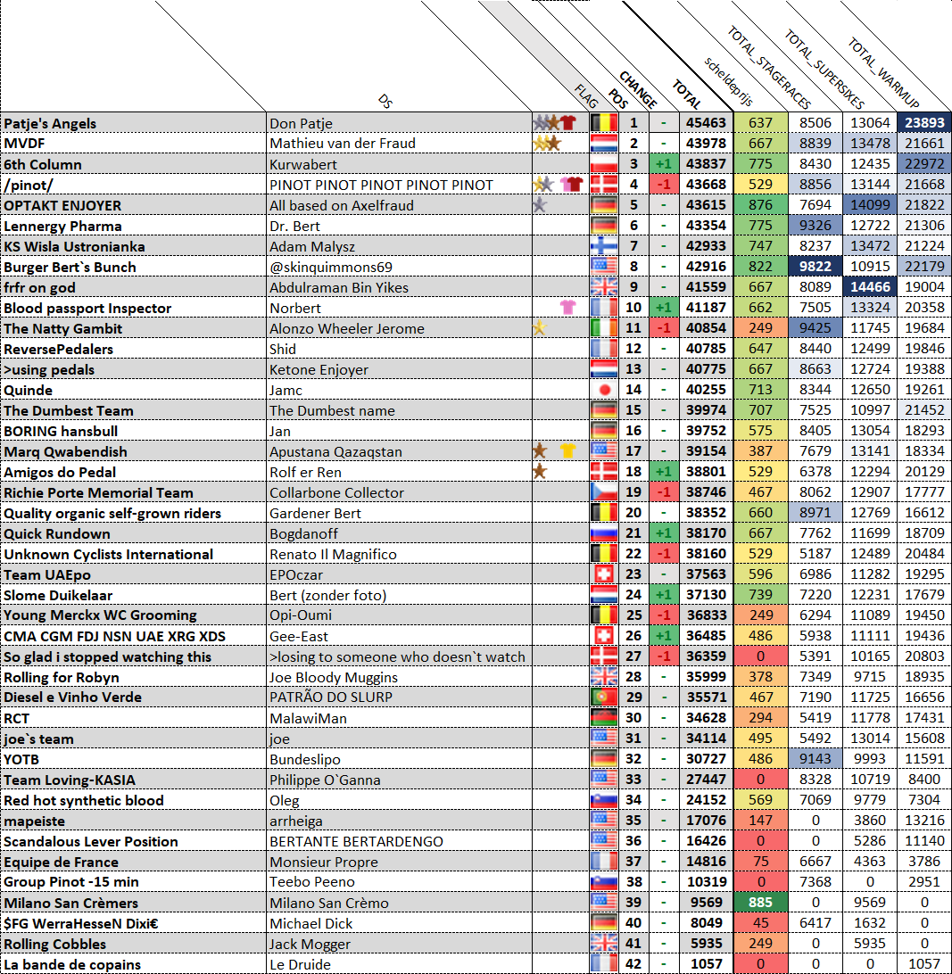Select the team Quality organic self-grown riders
Screen dimensions: 952x974
[112, 513]
